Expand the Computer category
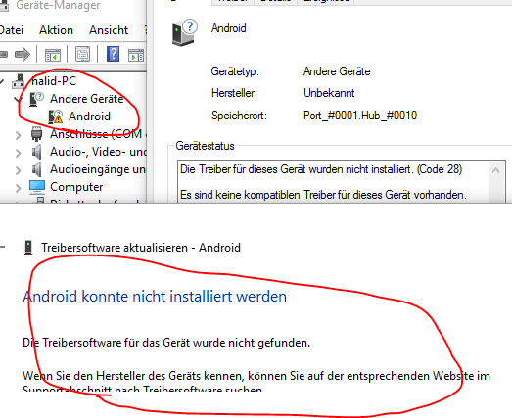Screen dimensions: 512x418 [19, 188]
